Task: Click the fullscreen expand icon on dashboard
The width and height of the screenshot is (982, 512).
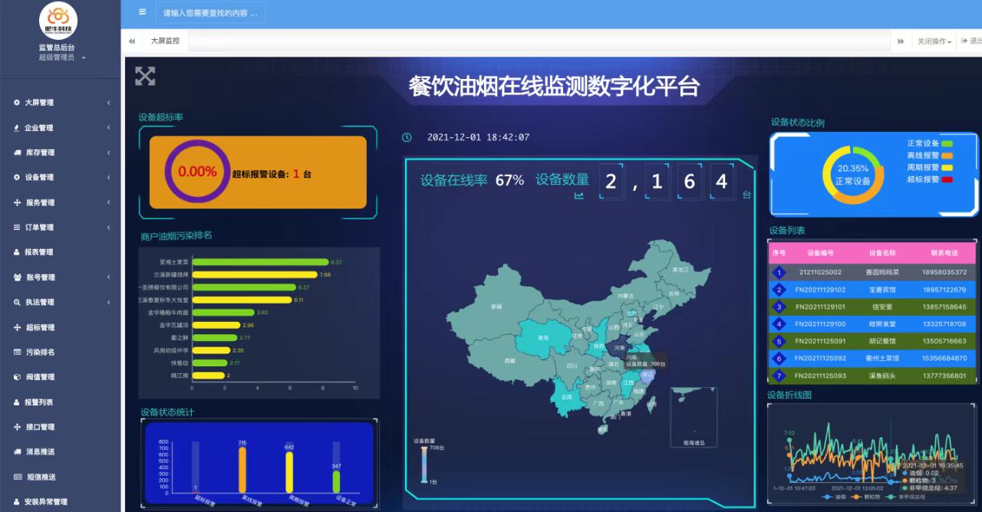Action: coord(145,76)
